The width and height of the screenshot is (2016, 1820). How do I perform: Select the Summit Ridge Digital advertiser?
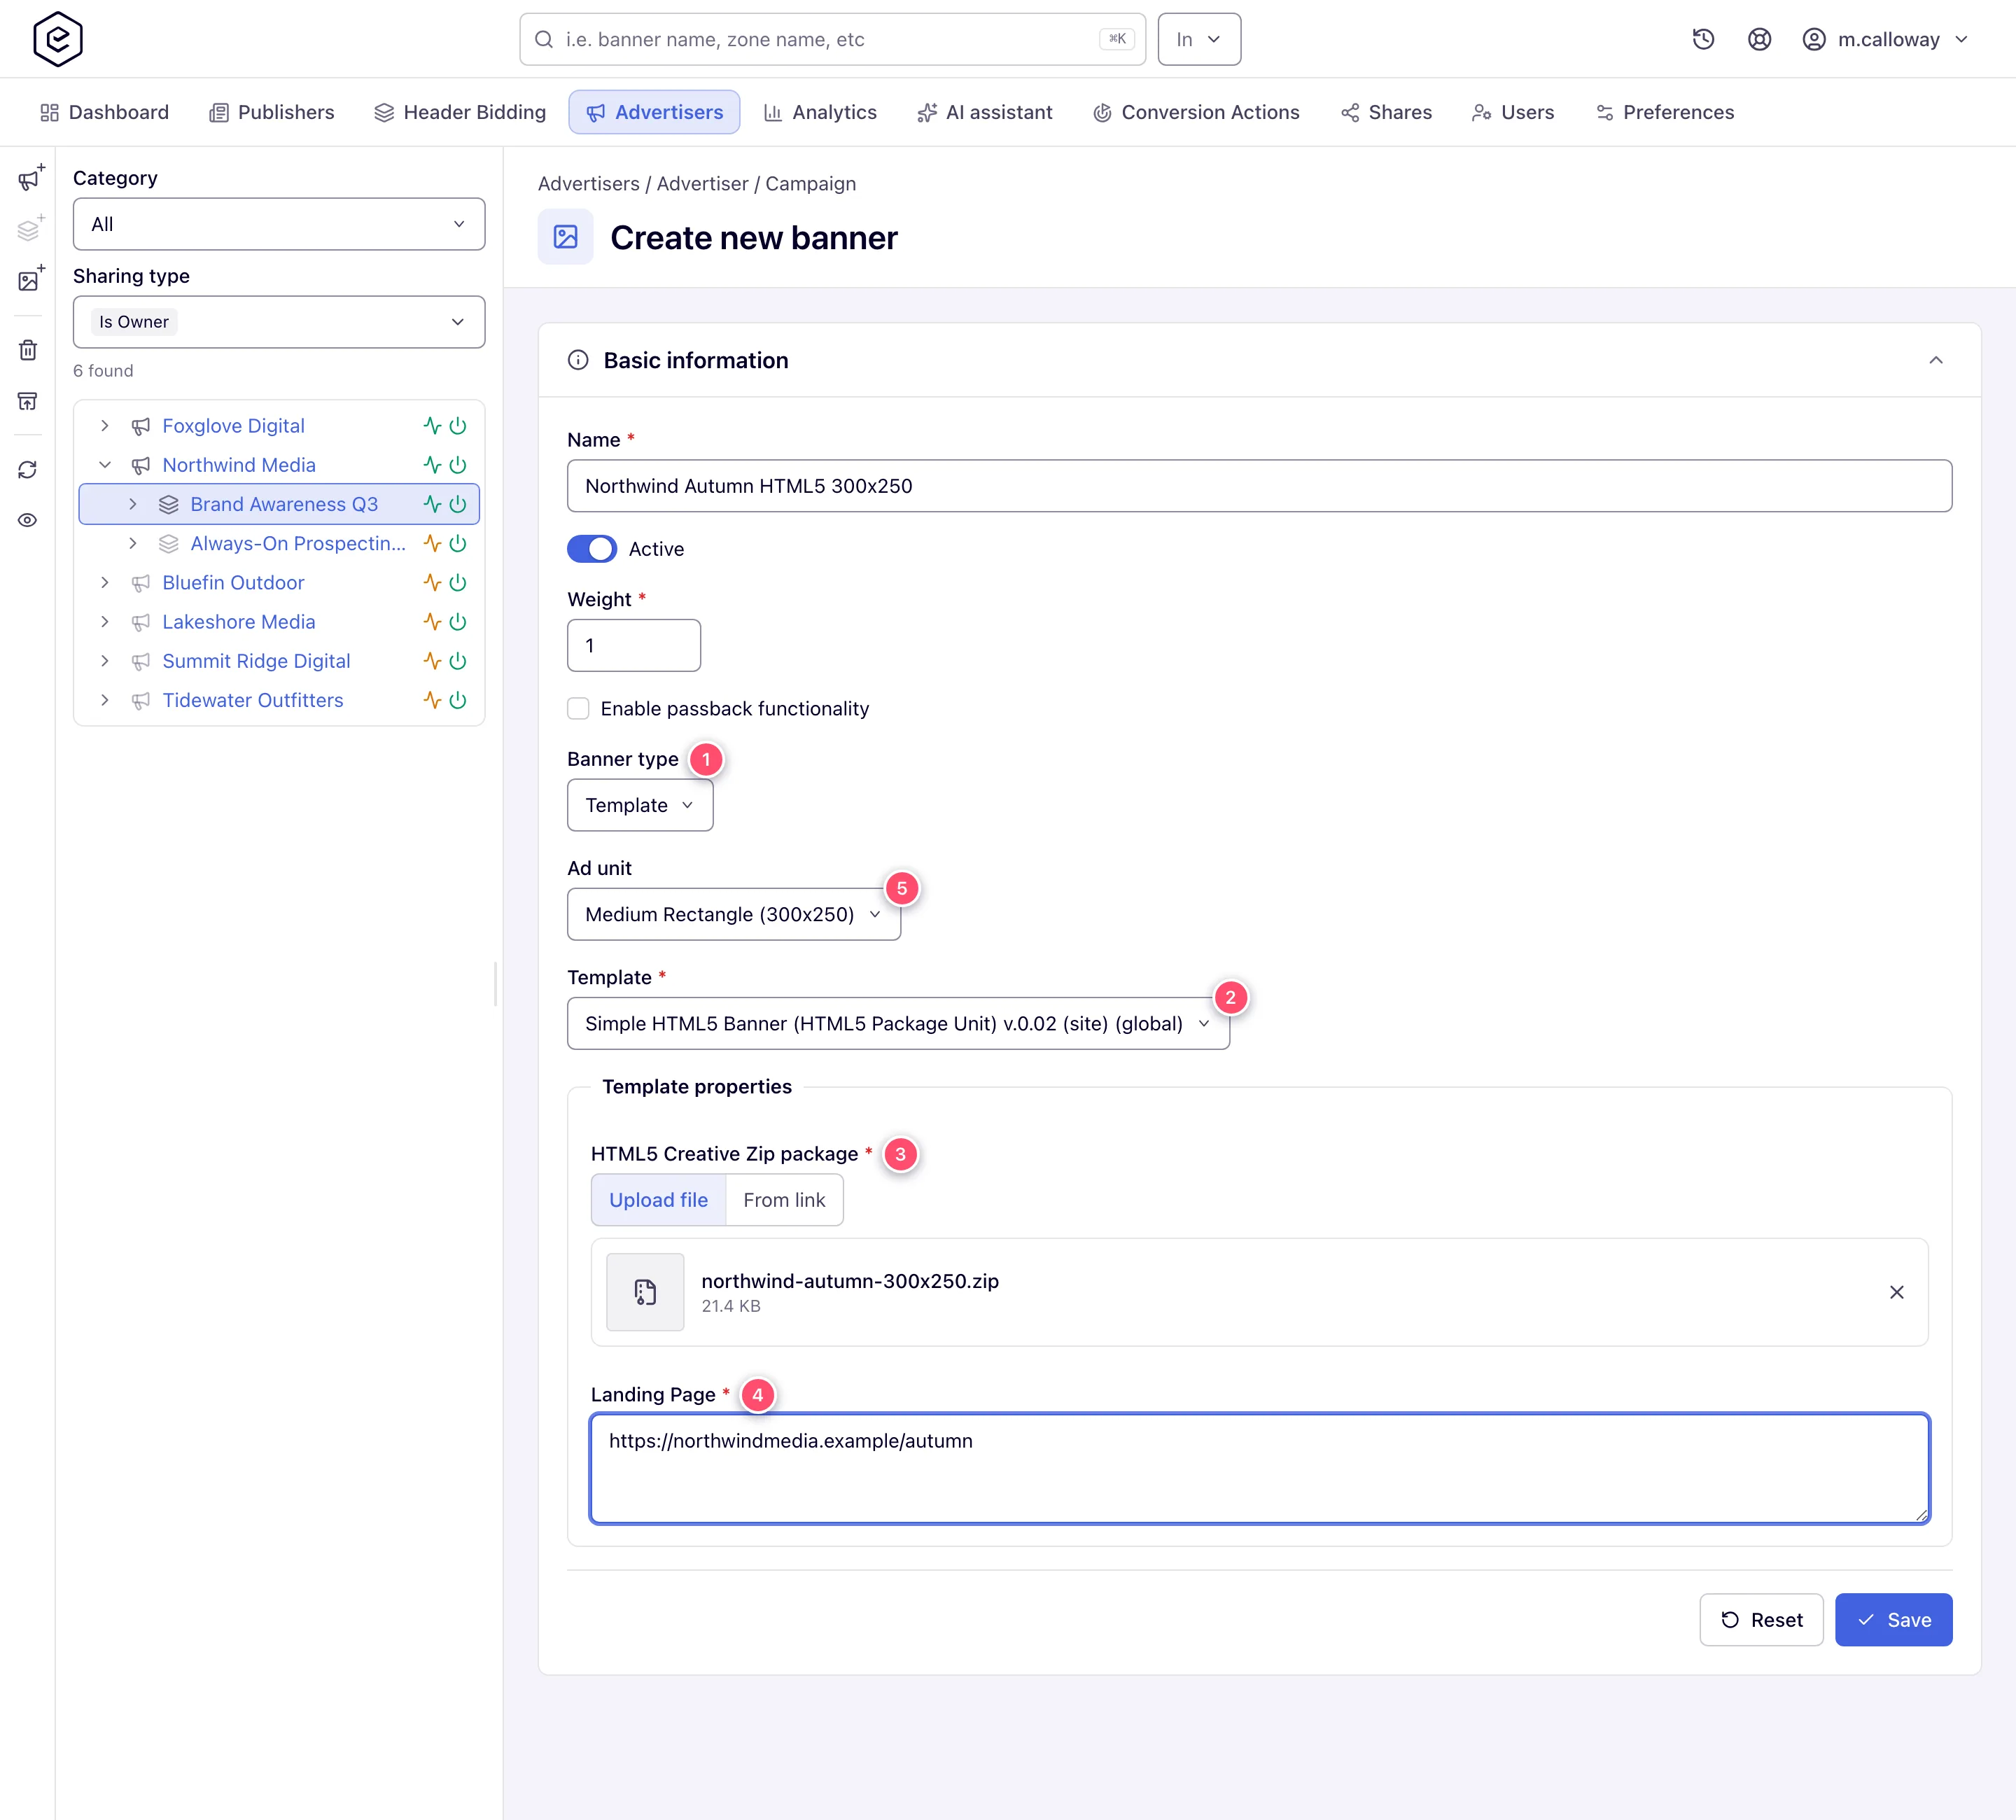(256, 661)
